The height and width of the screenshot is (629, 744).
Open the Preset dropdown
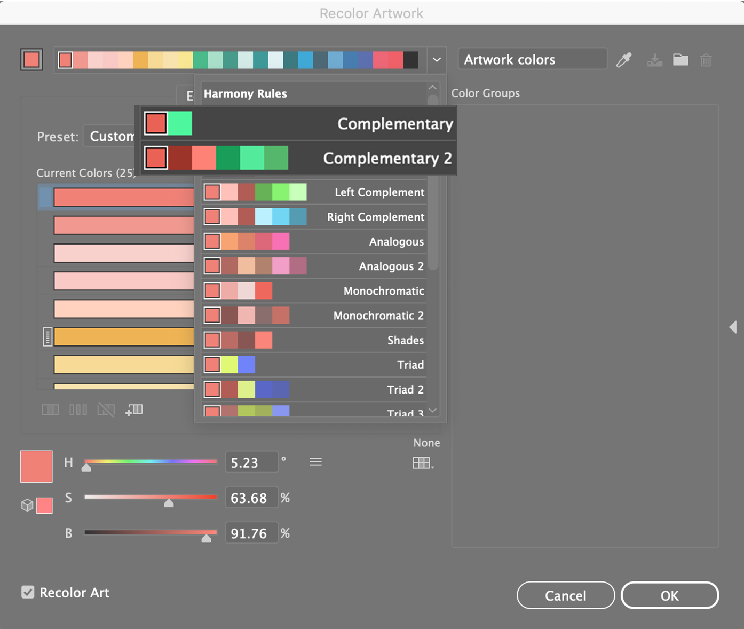point(112,137)
